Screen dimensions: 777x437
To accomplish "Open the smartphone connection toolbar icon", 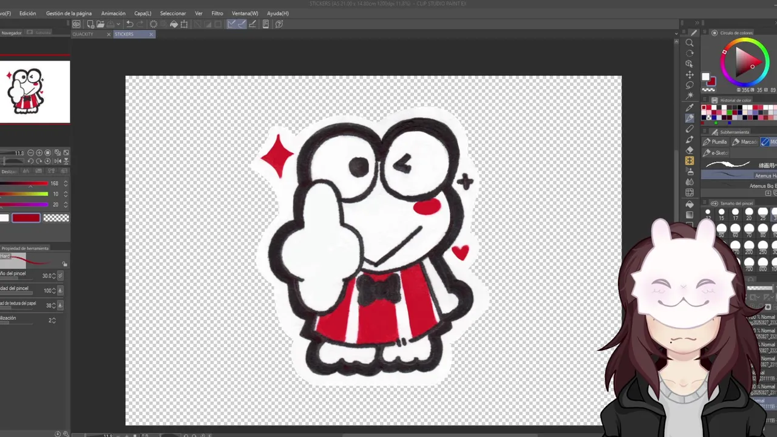I will pos(266,24).
